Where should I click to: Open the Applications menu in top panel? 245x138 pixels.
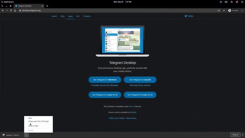click(8, 2)
